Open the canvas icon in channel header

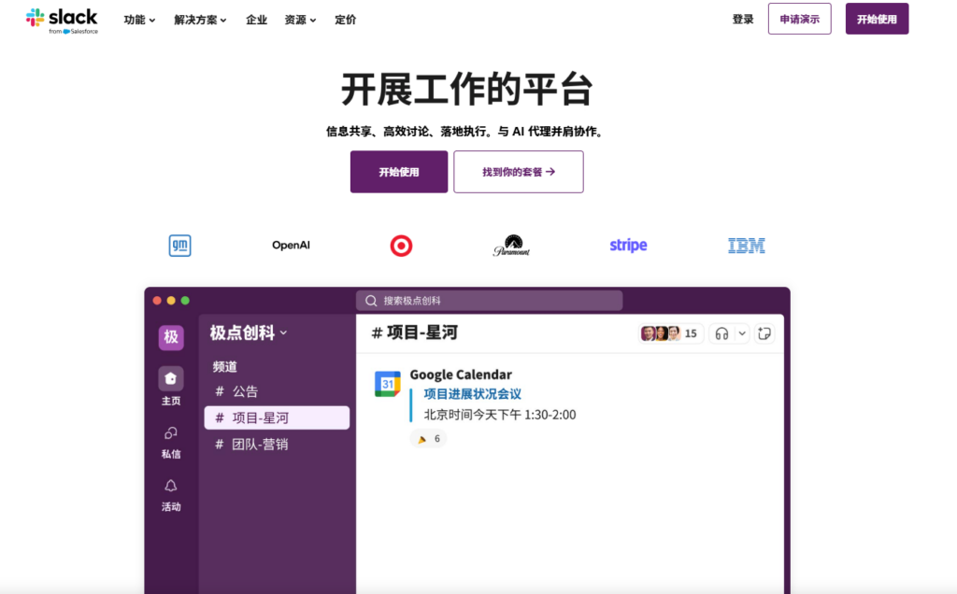click(764, 333)
